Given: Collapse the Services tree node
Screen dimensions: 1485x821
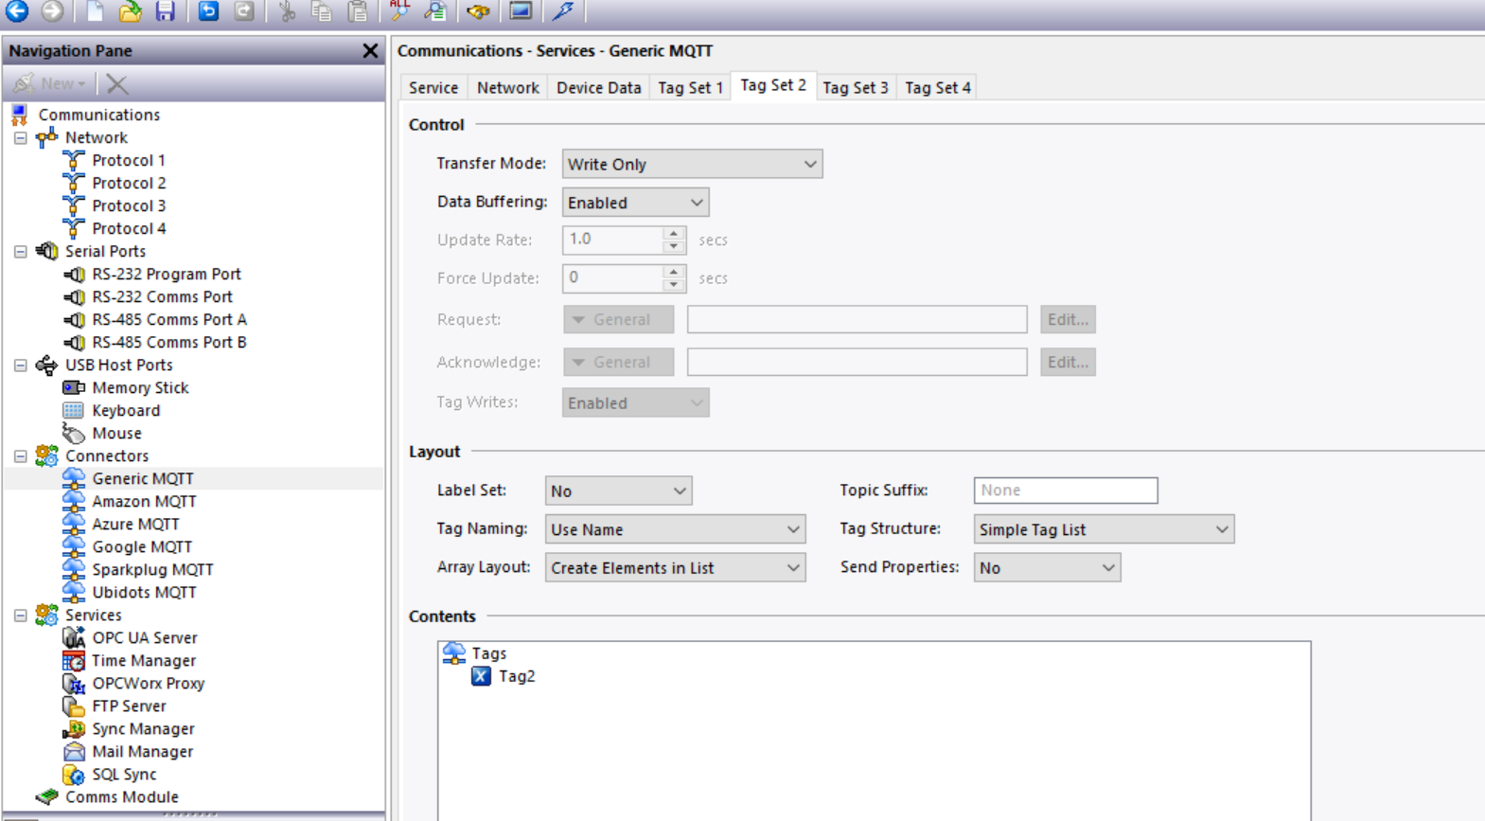Looking at the screenshot, I should pyautogui.click(x=20, y=615).
